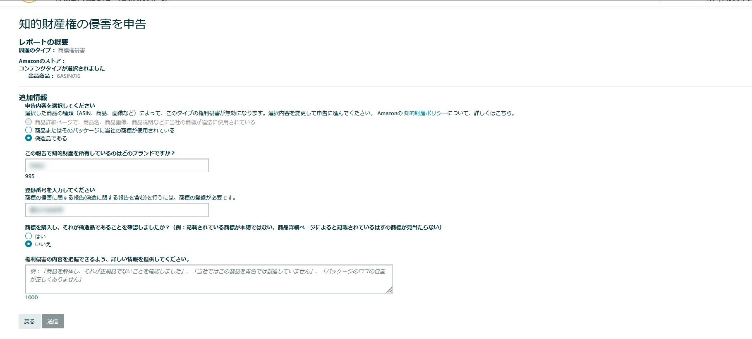Viewport: 752px width, 339px height.
Task: Click the 権利侵害の内容 details prompt label
Action: (108, 260)
